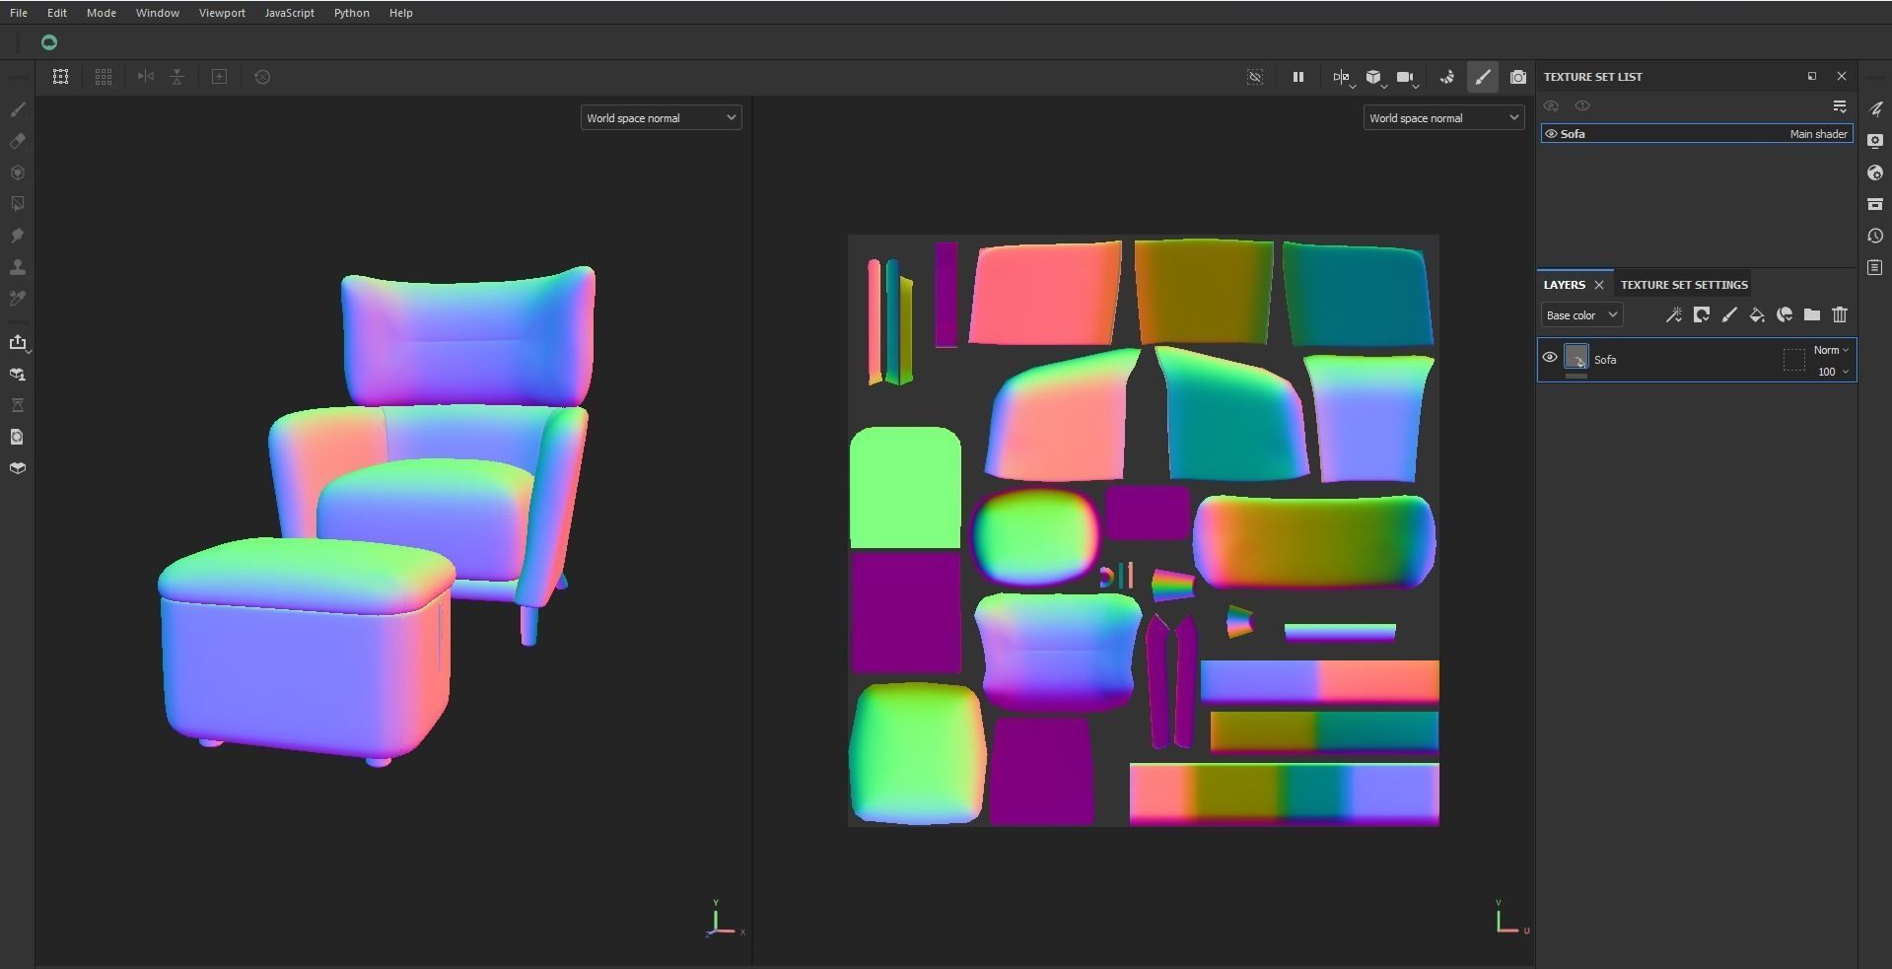Close the Layers tab
The height and width of the screenshot is (969, 1892).
click(1599, 285)
